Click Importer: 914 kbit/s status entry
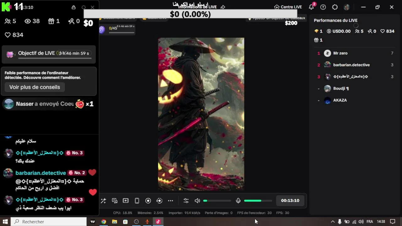 (184, 213)
